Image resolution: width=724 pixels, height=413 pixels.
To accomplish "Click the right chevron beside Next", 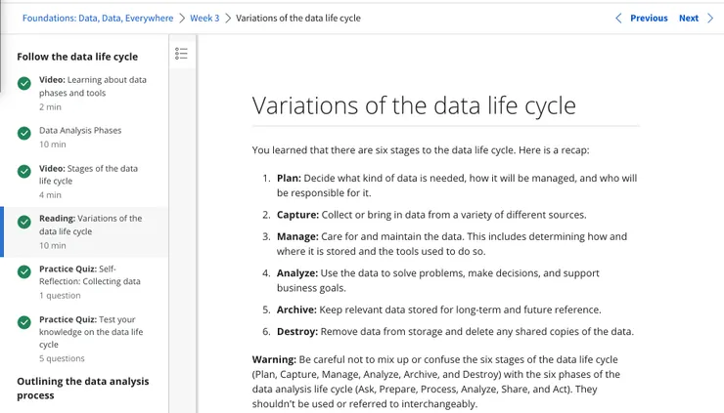I will click(x=711, y=18).
